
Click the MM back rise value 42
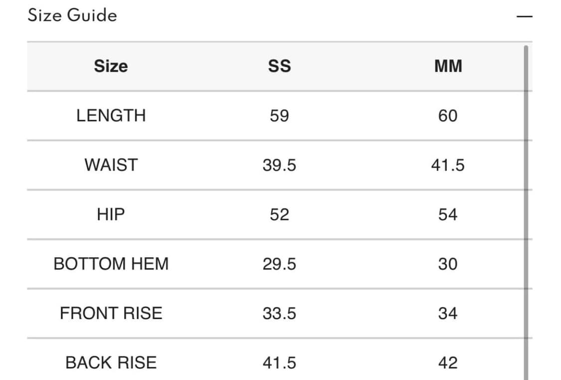(x=448, y=363)
